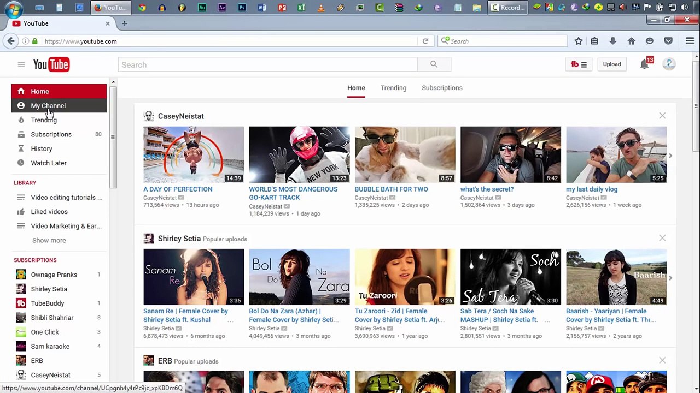Go to the browser home page icon
Image resolution: width=700 pixels, height=393 pixels.
[x=631, y=41]
